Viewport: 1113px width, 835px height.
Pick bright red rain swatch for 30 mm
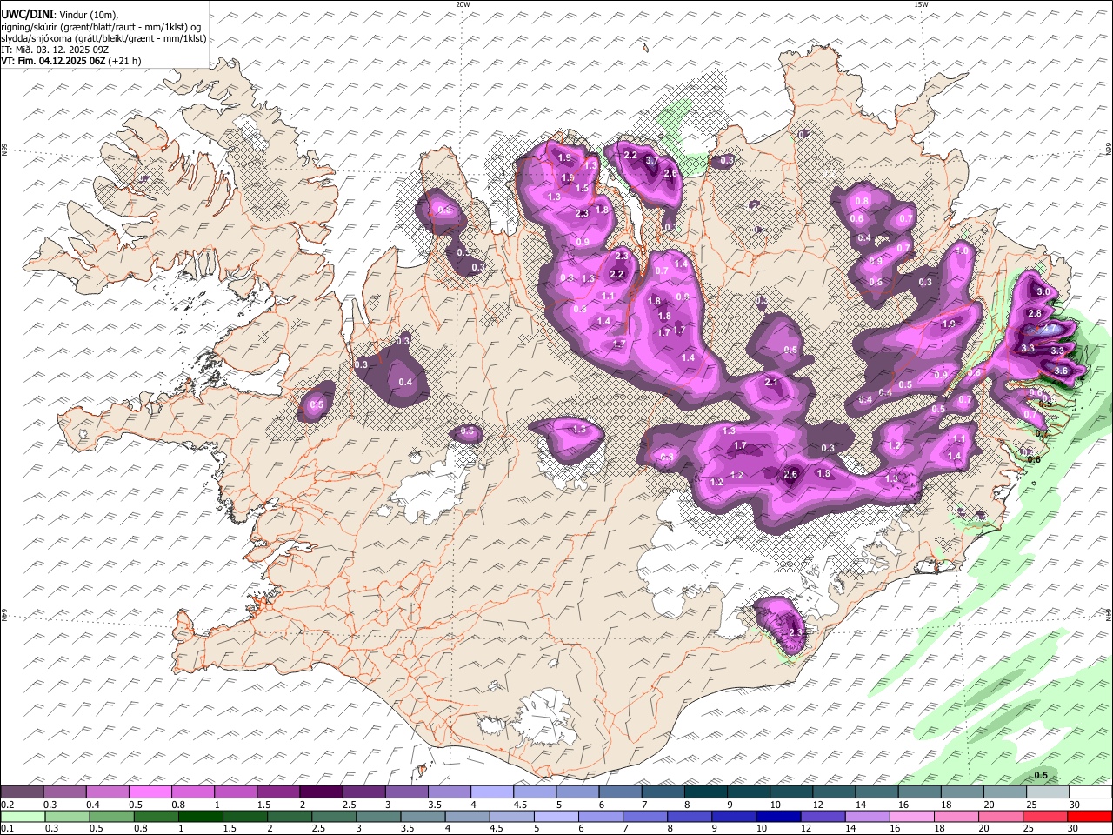pyautogui.click(x=1090, y=816)
